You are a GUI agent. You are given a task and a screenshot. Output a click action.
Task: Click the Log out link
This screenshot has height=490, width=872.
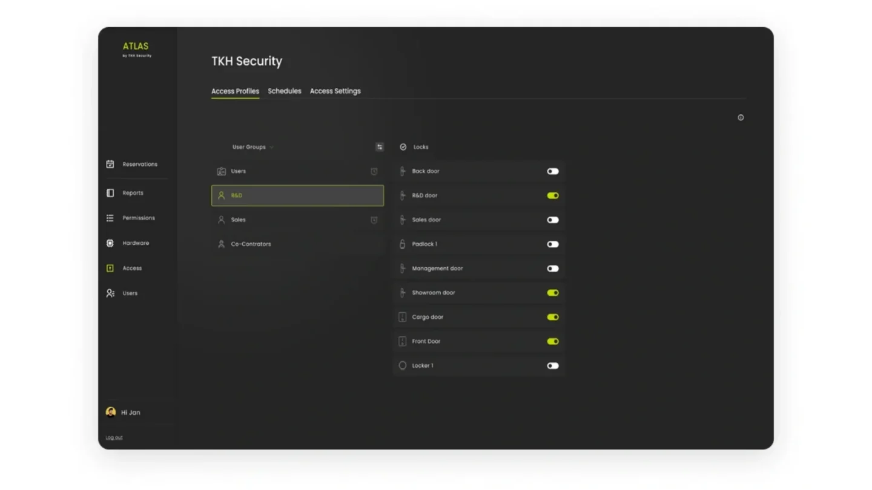(x=114, y=437)
